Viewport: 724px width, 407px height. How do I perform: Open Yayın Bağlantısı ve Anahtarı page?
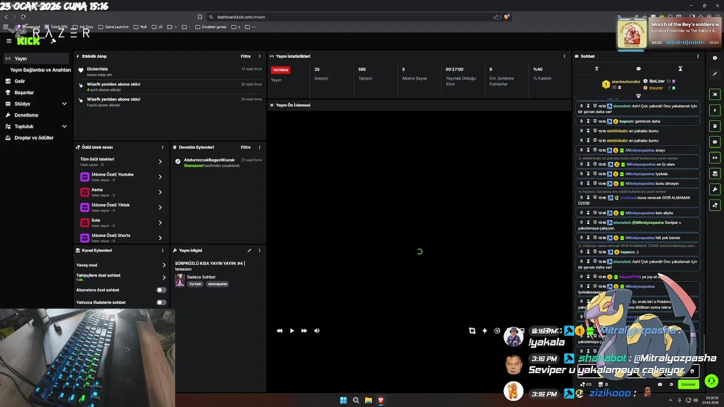pyautogui.click(x=40, y=70)
